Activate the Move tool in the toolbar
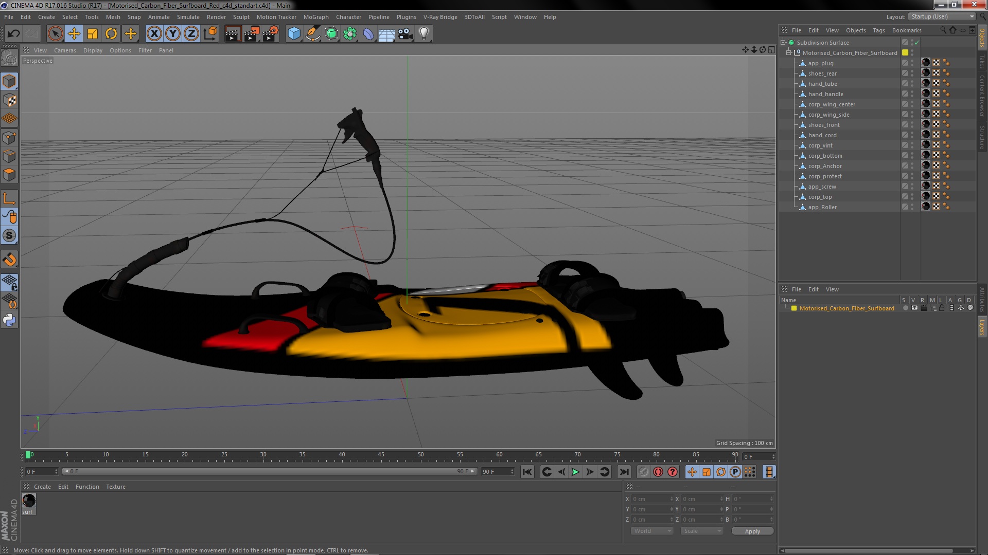The image size is (988, 555). 74,34
